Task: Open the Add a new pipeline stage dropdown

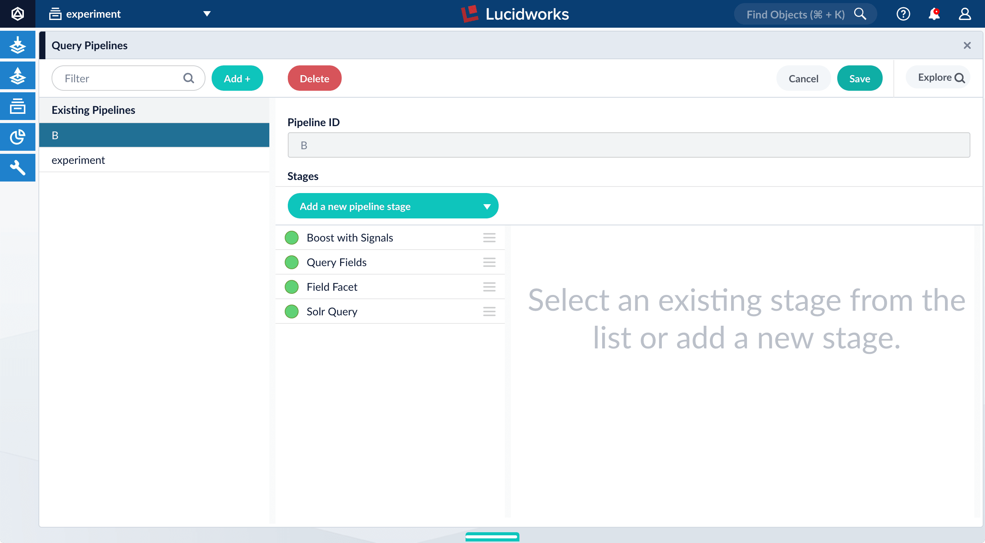Action: click(x=393, y=206)
